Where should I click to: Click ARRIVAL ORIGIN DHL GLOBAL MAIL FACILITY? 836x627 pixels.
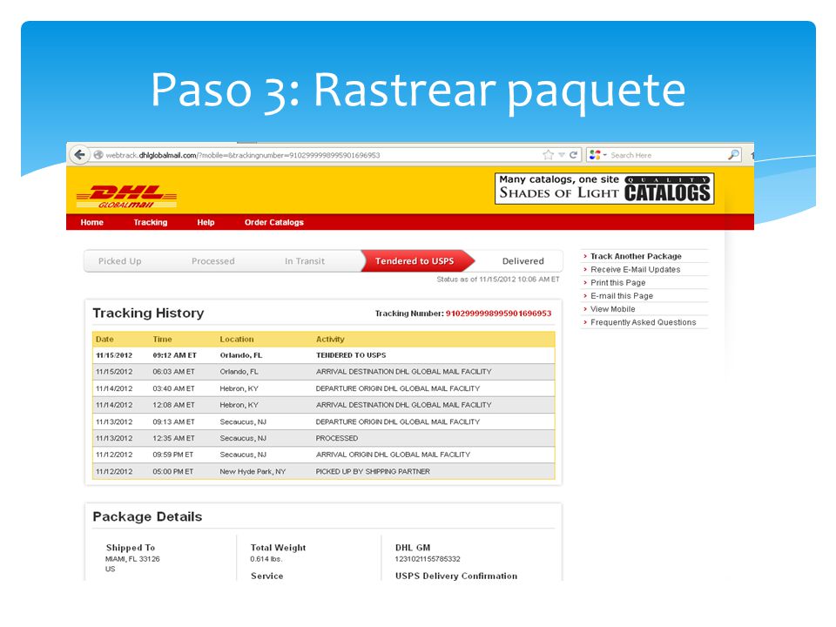[x=393, y=455]
